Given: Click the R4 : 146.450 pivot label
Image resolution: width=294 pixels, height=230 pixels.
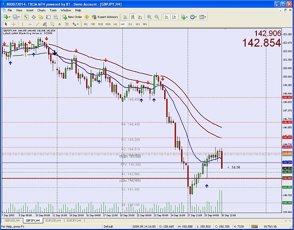Looking at the screenshot, I should pos(130,124).
